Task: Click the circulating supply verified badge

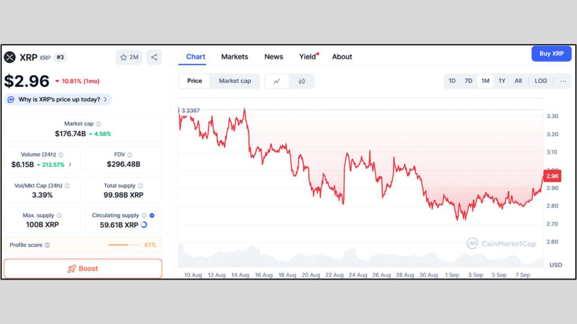Action: point(152,215)
